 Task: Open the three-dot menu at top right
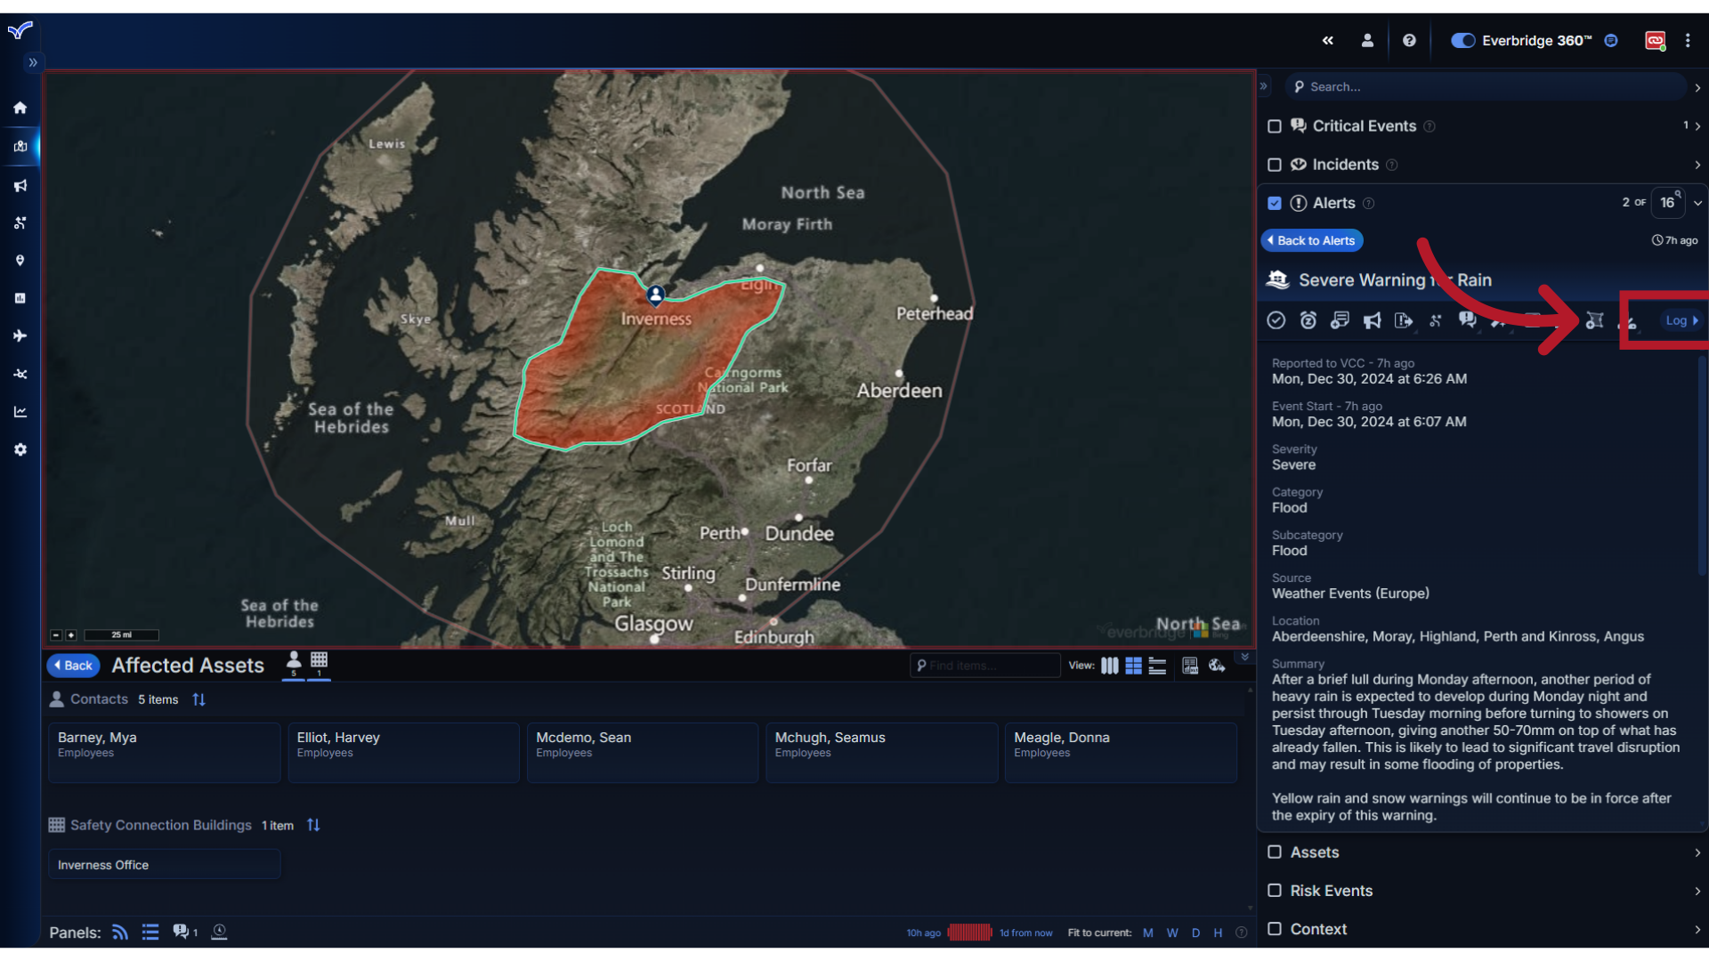point(1689,40)
